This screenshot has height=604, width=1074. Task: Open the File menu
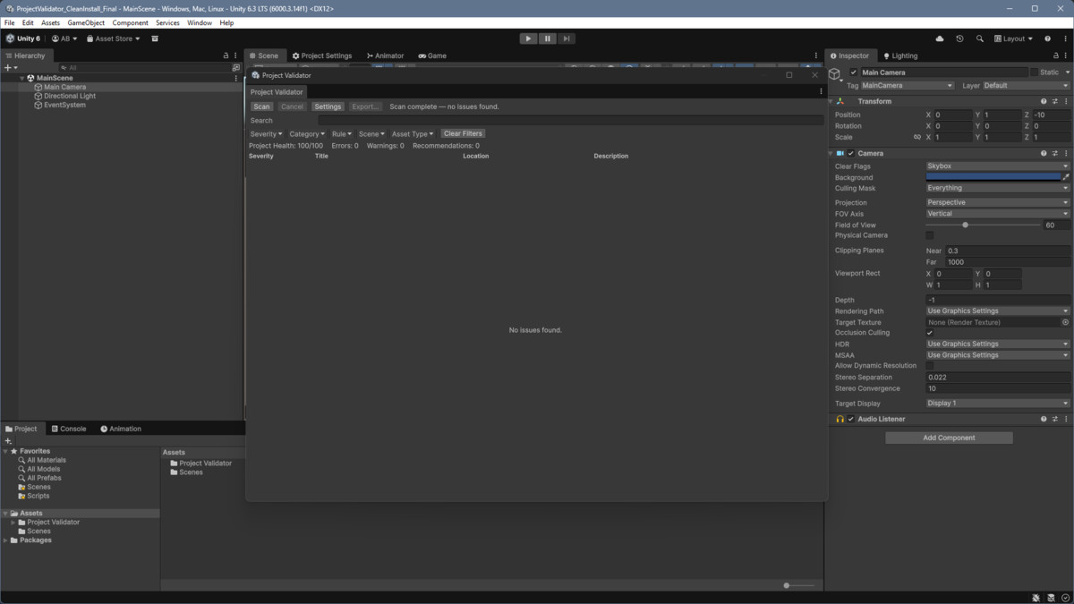coord(10,22)
